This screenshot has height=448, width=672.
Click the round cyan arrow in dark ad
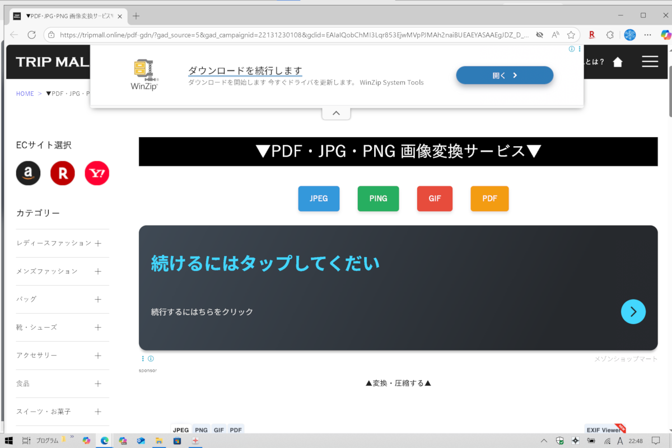coord(633,312)
